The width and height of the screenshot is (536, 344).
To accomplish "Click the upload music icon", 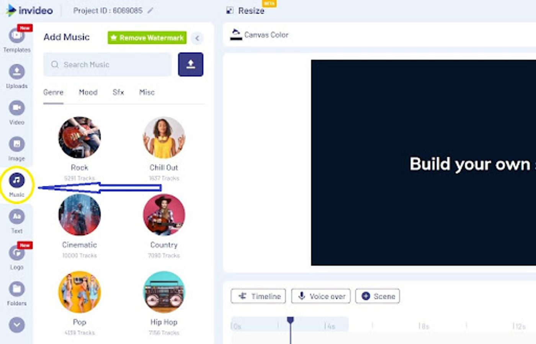I will (x=190, y=64).
